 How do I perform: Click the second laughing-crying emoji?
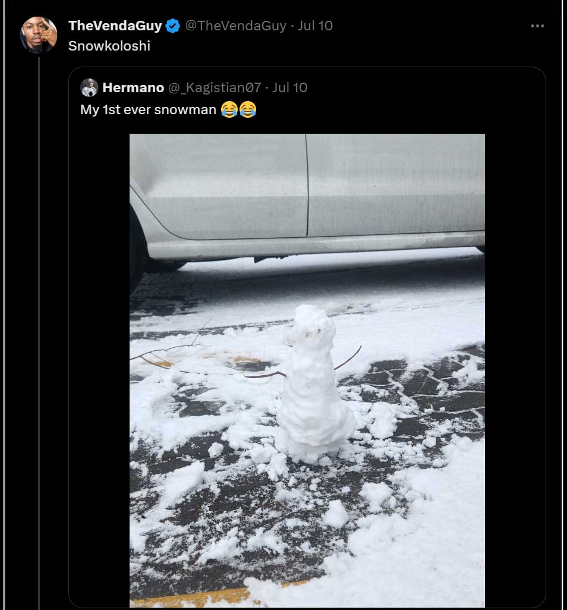[x=247, y=110]
